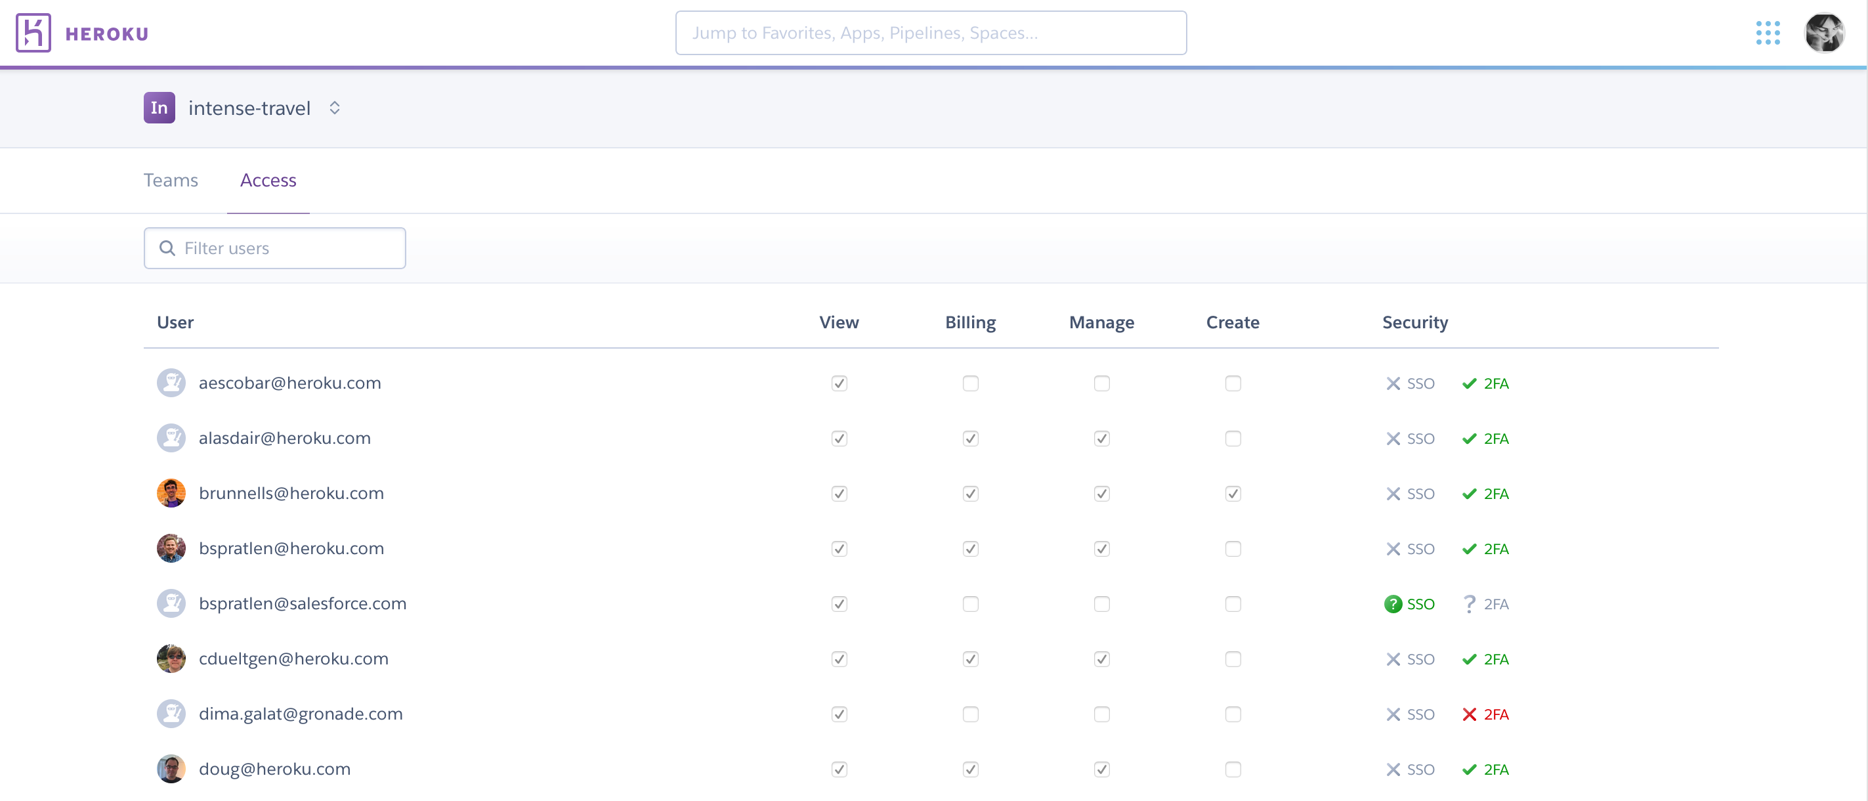Screen dimensions: 1868x801
Task: Toggle the Manage checkbox for bspratlen@salesforce.com
Action: coord(1102,603)
